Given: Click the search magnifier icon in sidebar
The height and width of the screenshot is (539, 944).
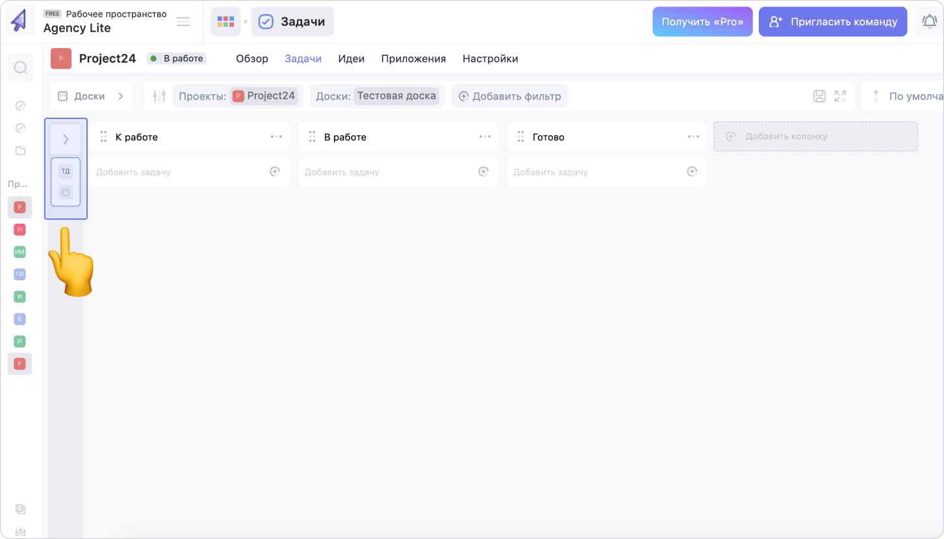Looking at the screenshot, I should (20, 68).
